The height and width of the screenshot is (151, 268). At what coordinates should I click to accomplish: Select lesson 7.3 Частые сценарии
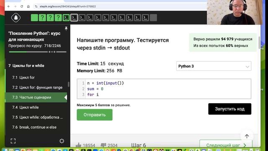[x=36, y=97]
